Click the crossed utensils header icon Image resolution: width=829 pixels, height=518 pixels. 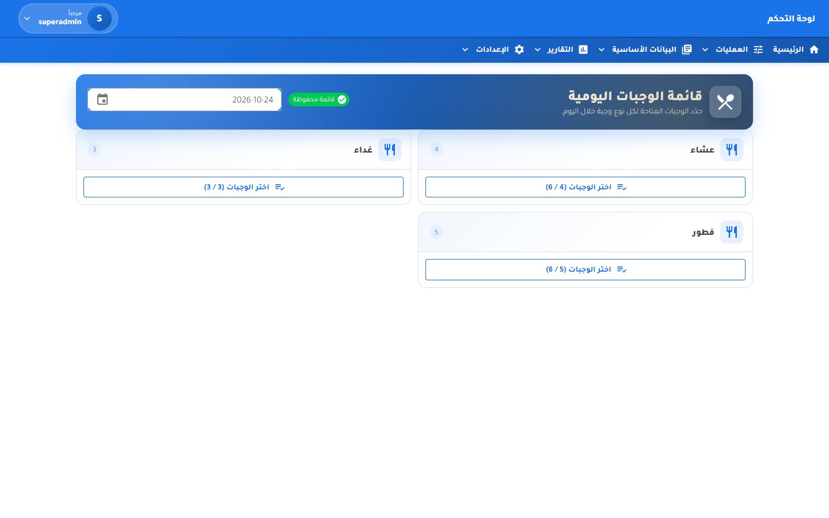pos(725,102)
